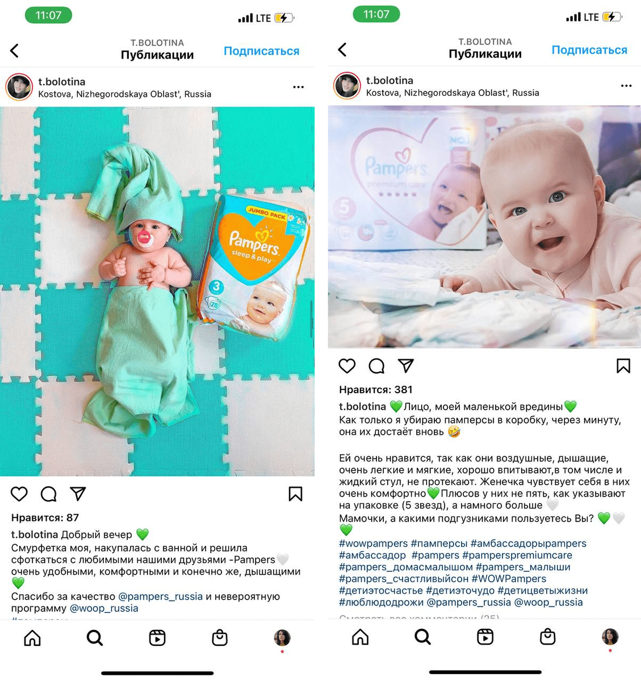Open comments on the left Pampers post
This screenshot has width=641, height=681.
pyautogui.click(x=49, y=494)
